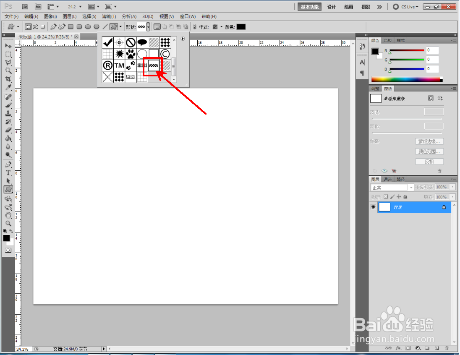Click the 基本功能 workspace button
This screenshot has width=460, height=355.
[x=309, y=7]
